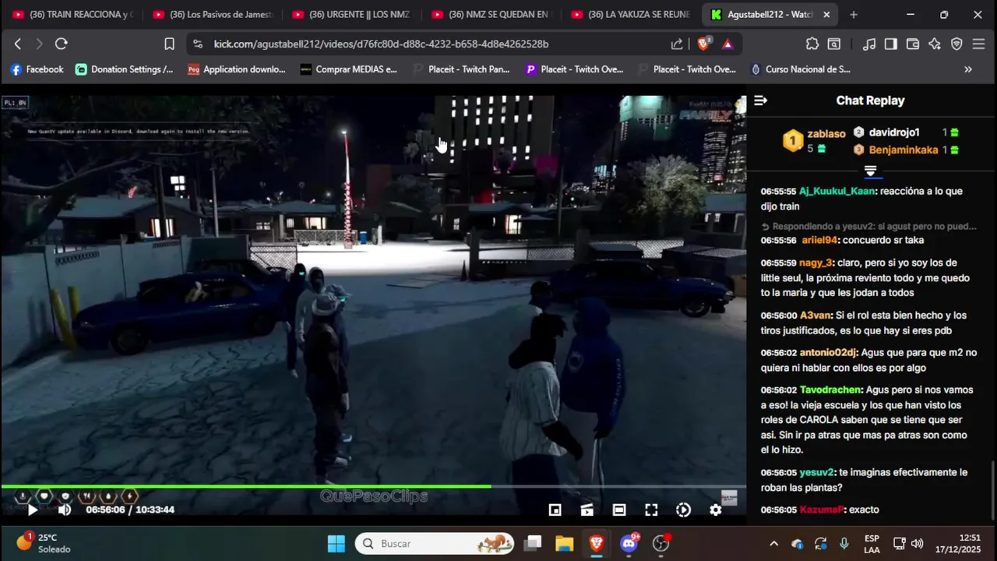The image size is (997, 561).
Task: Open the browser main menu
Action: tap(979, 44)
